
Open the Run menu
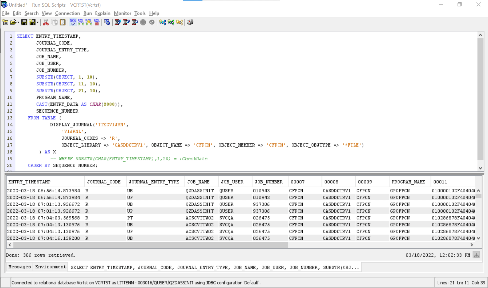[88, 13]
